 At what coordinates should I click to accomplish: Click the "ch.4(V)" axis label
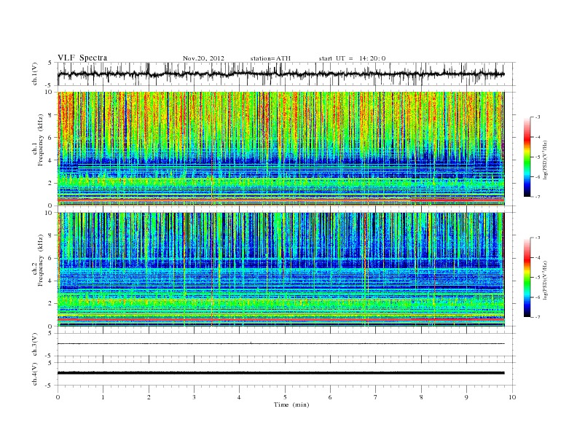point(35,374)
